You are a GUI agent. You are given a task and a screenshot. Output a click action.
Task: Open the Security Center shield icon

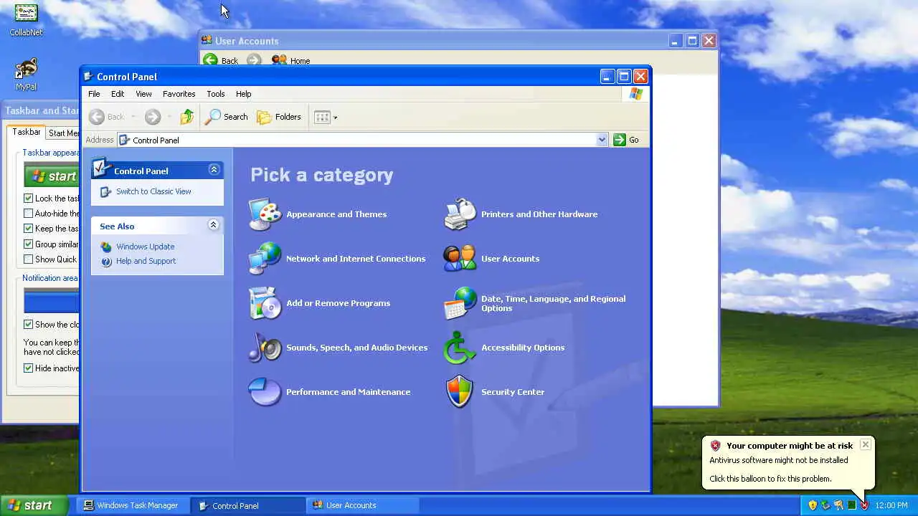[x=460, y=392]
